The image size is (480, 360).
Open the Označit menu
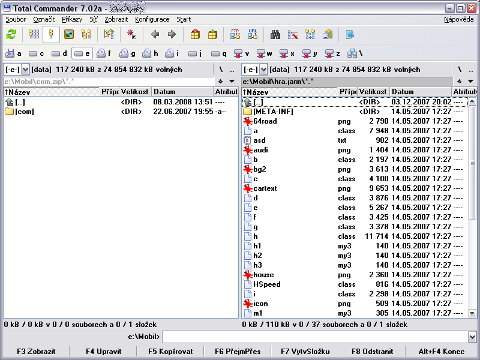(44, 19)
